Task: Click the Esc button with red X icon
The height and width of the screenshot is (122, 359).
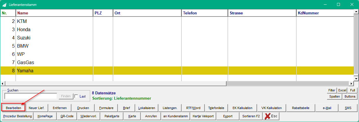Action: click(271, 116)
